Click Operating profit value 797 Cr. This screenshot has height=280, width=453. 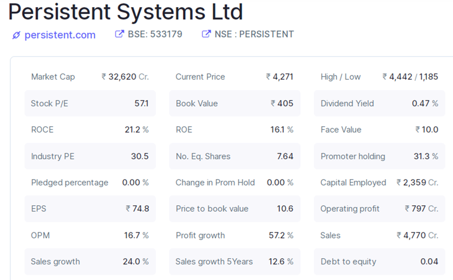pos(421,208)
